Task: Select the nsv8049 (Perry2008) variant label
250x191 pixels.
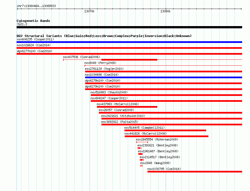Action: coord(100,63)
